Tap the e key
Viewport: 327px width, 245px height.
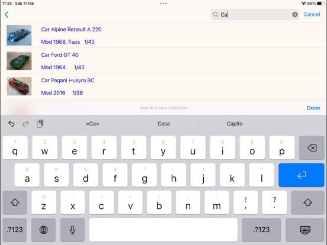[74, 148]
